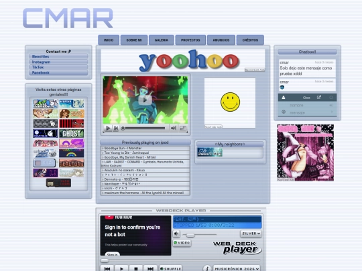Click the large play overlay on the video
362x271 pixels.
coord(145,100)
